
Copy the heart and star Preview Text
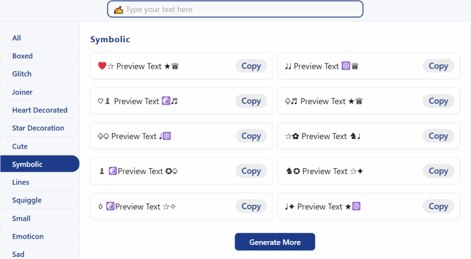click(251, 66)
